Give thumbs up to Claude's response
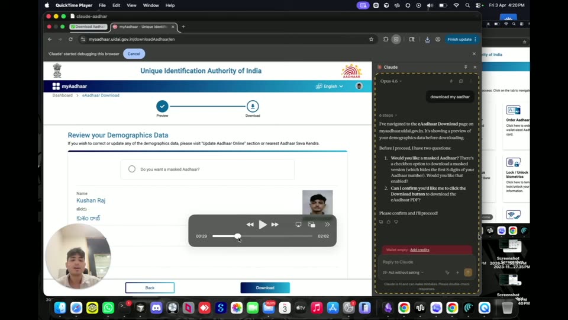 coord(388,222)
